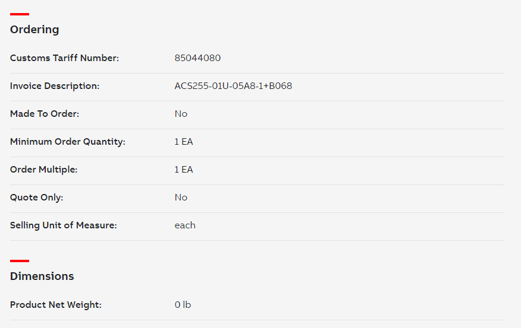Click the Made To Order label

(x=45, y=114)
